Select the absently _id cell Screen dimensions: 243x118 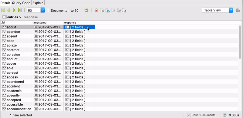click(x=16, y=95)
